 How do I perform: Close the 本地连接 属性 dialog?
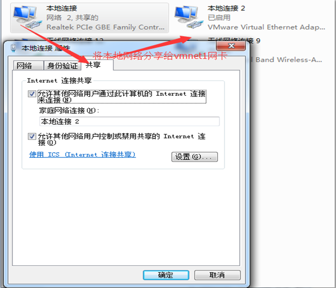(231, 45)
